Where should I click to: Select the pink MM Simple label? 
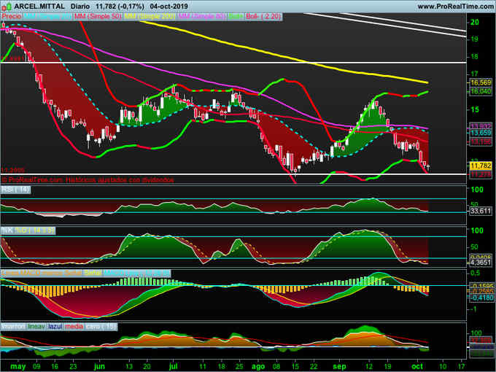[201, 16]
